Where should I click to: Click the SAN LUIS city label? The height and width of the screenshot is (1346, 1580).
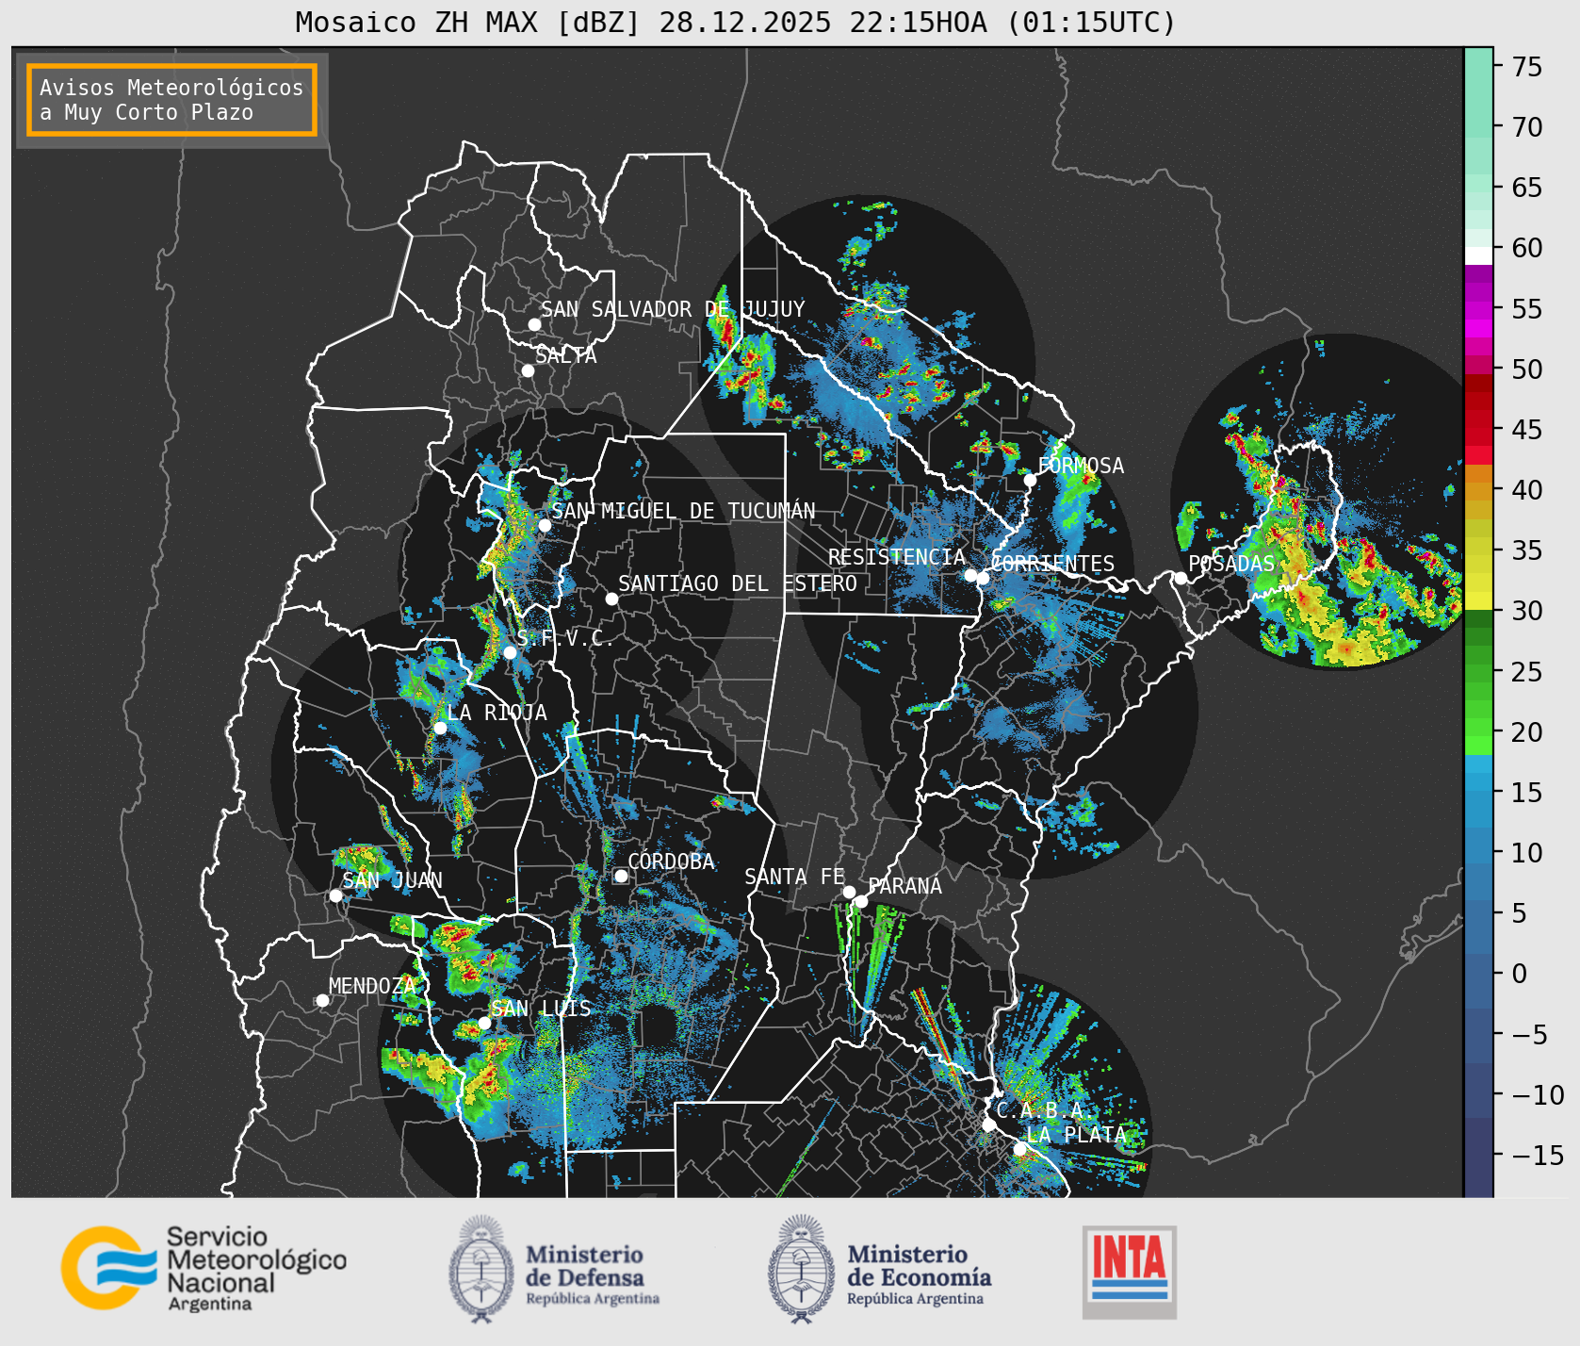(542, 1009)
